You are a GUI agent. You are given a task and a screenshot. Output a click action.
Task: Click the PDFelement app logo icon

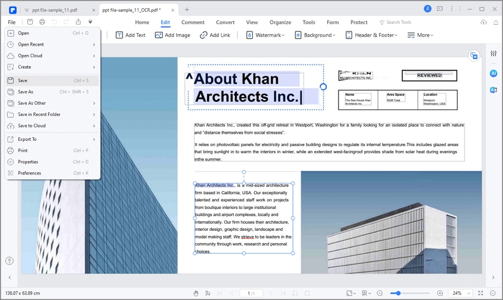[12, 10]
